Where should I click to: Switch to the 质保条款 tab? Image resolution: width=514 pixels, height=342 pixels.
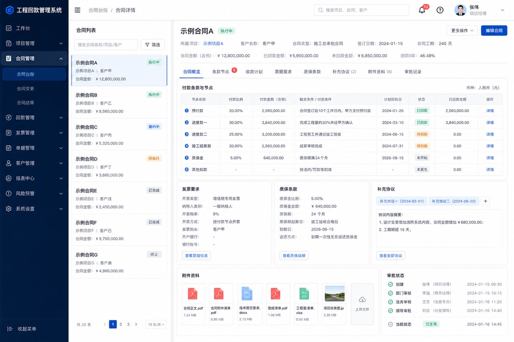click(312, 72)
